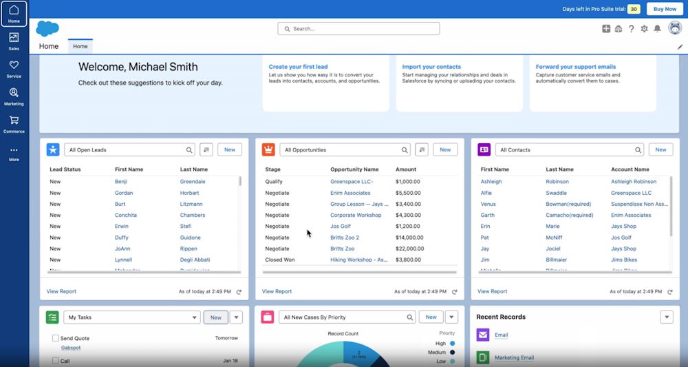Screen dimensions: 688x367
Task: Click the Medium priority legend dot
Action: [453, 352]
